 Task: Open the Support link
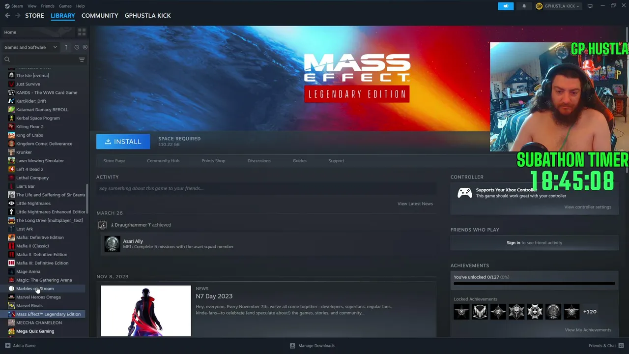click(336, 161)
